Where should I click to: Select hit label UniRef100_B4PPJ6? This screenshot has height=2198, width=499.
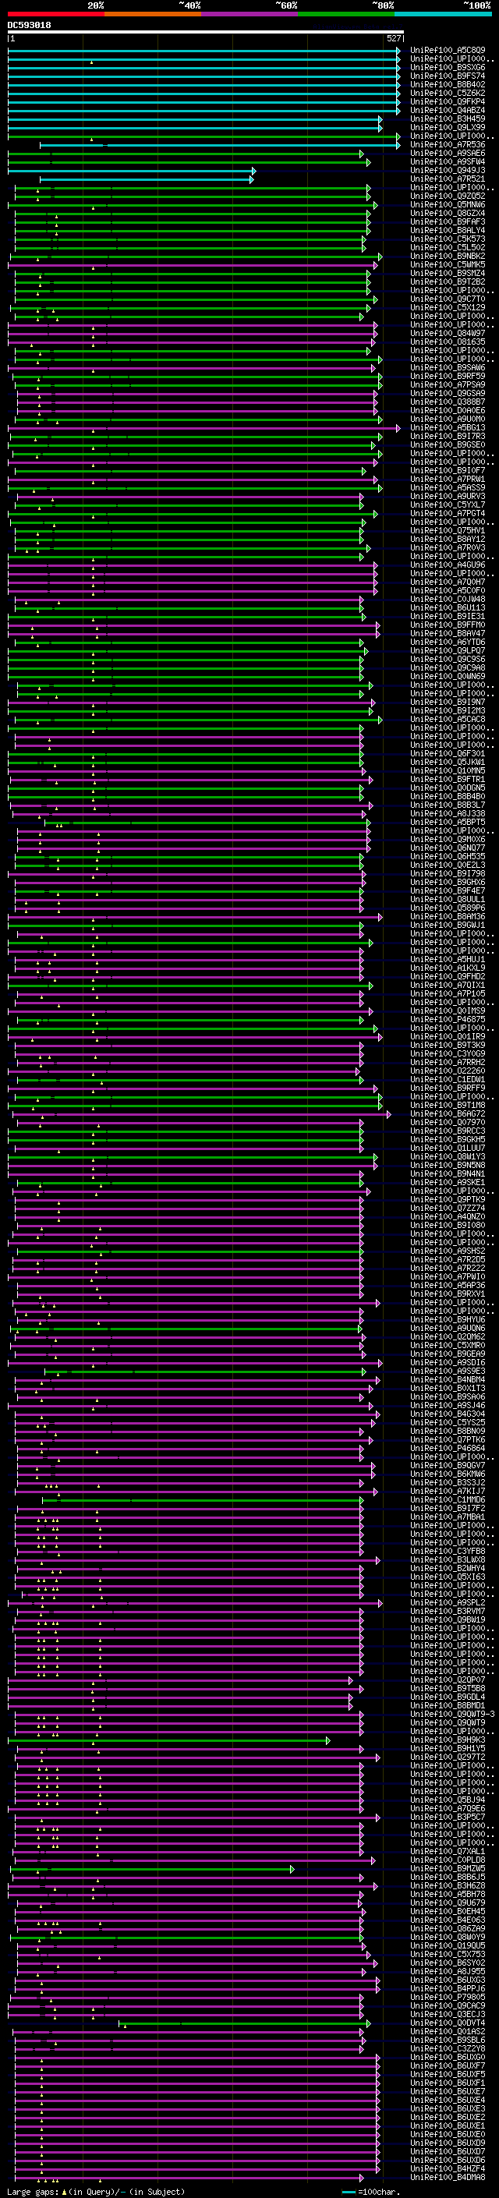(448, 1989)
